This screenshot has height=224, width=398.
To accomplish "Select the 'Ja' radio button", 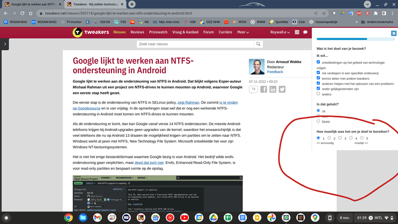I will 318,111.
